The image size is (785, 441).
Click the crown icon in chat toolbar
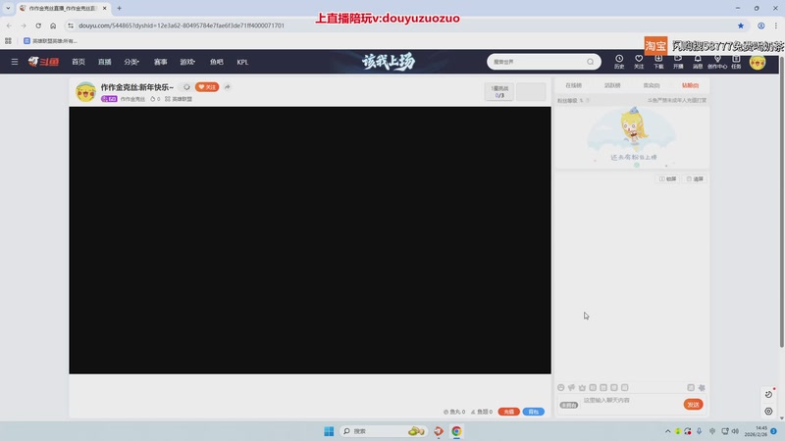pyautogui.click(x=582, y=387)
